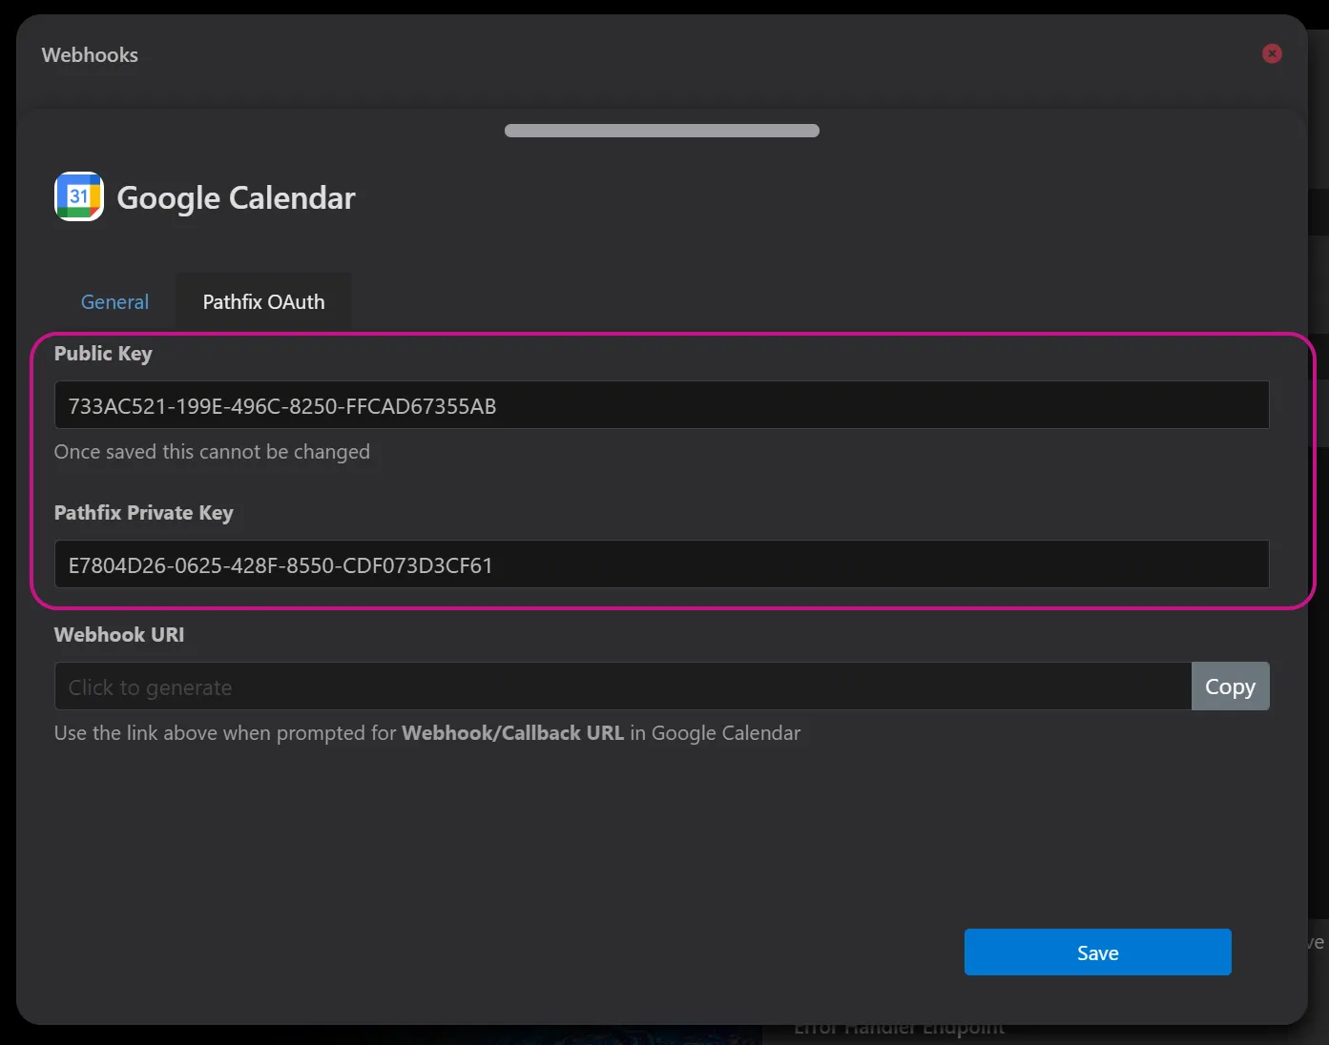Click the 'Once saved this cannot be changed' note
Screen dimensions: 1329x1045
(x=212, y=452)
